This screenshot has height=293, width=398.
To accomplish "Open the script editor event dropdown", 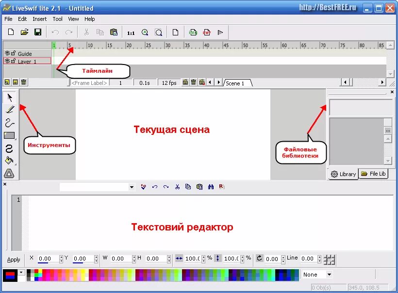I will click(132, 187).
